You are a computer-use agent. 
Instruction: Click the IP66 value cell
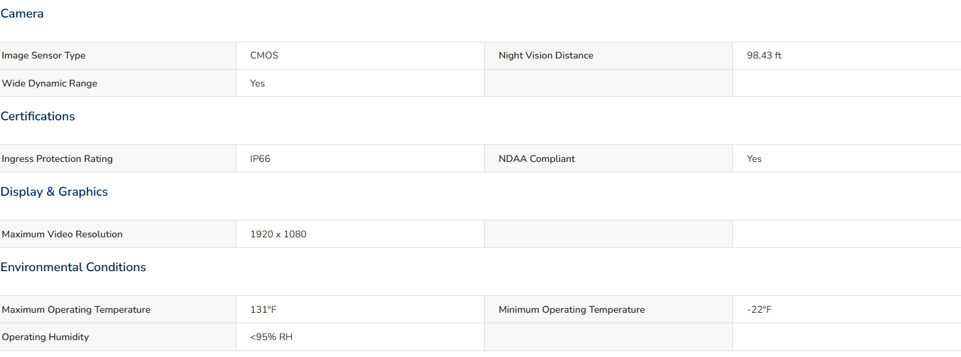[360, 159]
